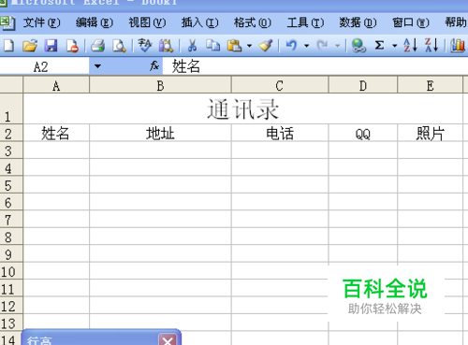468x345 pixels.
Task: Select row 5 header
Action: (11, 185)
